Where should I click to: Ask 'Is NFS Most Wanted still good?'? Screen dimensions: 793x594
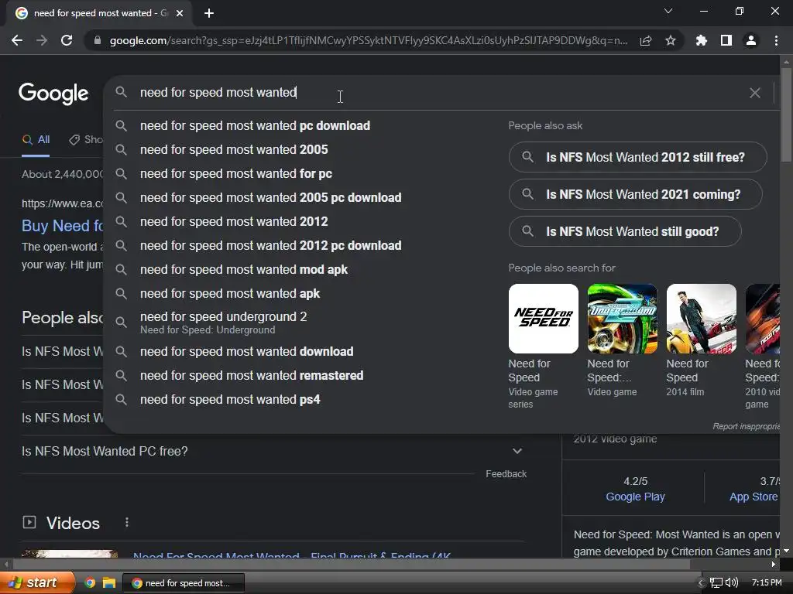pyautogui.click(x=625, y=231)
